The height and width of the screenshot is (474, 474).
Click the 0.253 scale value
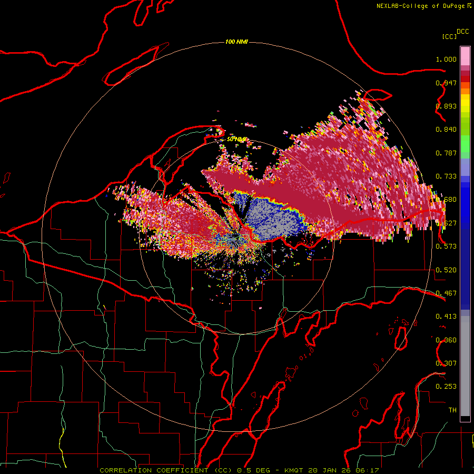(446, 387)
